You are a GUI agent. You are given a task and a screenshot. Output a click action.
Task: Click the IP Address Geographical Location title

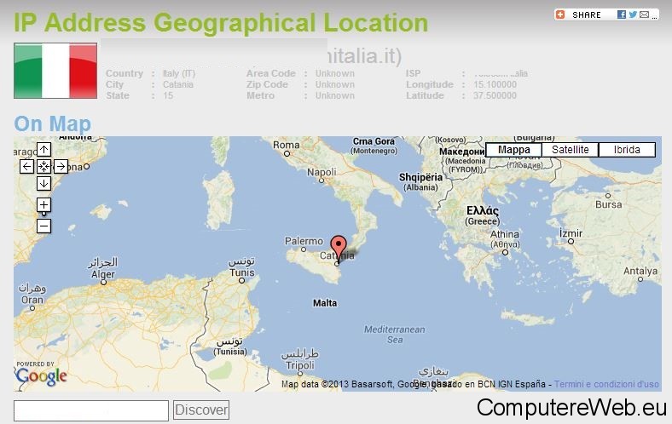click(221, 23)
